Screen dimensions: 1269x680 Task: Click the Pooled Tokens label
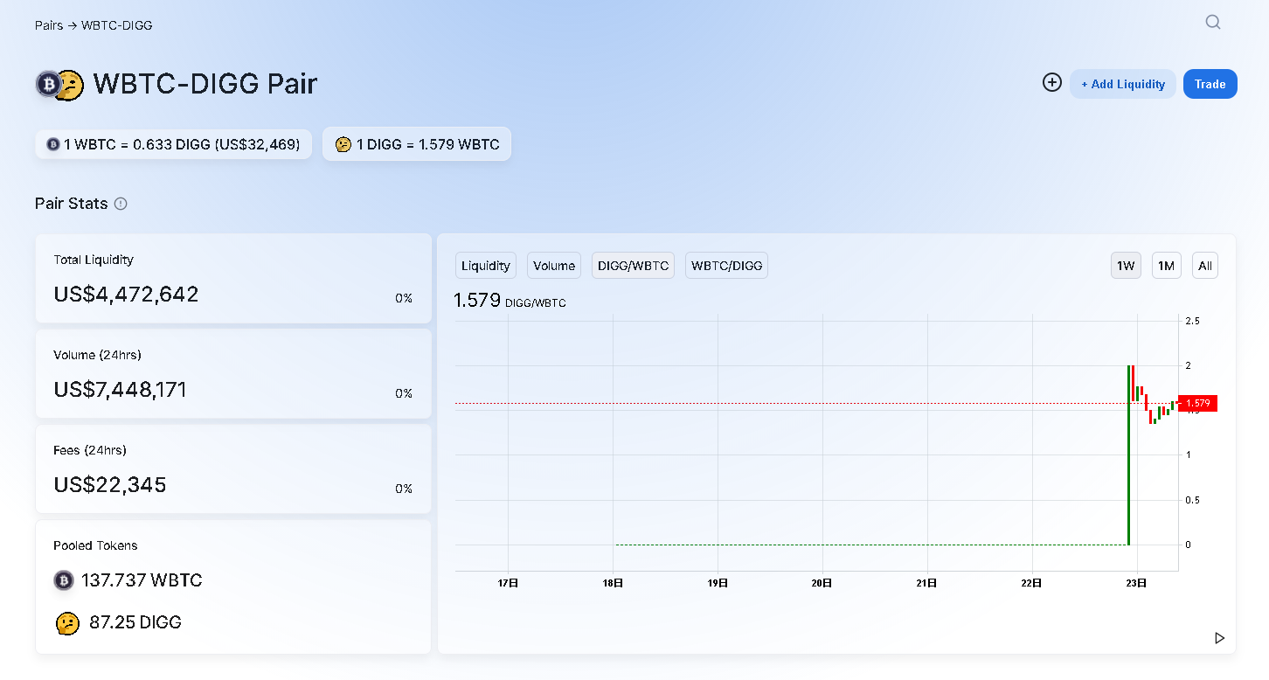tap(96, 545)
